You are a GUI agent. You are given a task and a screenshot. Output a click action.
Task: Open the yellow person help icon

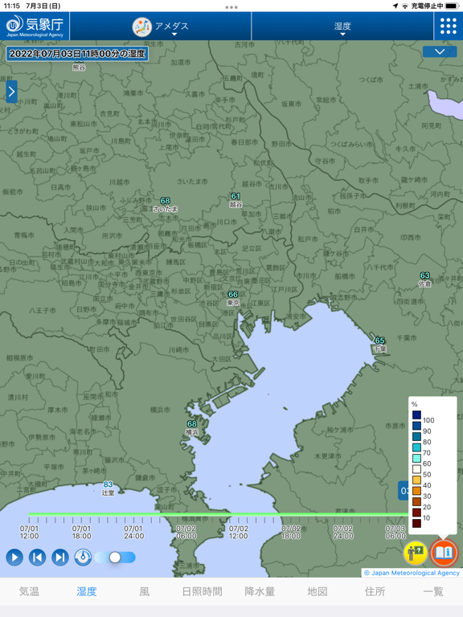click(416, 553)
